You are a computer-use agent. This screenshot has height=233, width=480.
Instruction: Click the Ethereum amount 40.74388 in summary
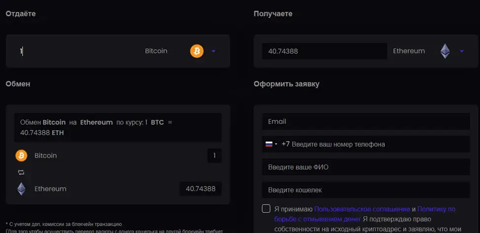201,189
